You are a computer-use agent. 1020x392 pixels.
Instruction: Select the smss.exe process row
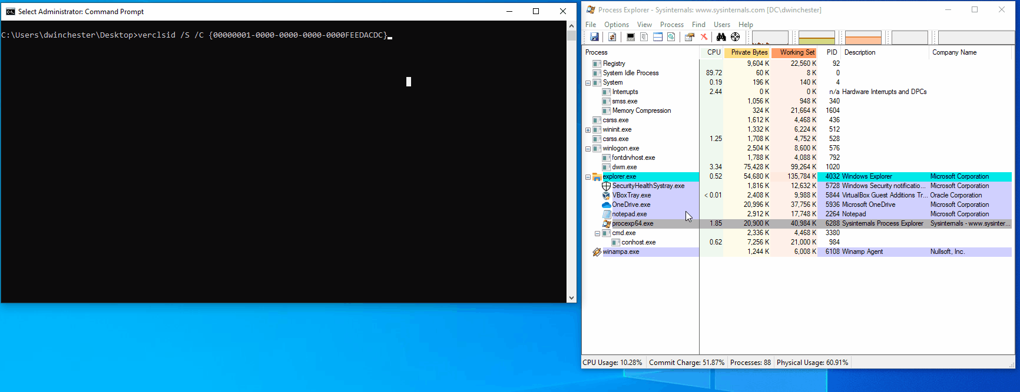click(796, 101)
